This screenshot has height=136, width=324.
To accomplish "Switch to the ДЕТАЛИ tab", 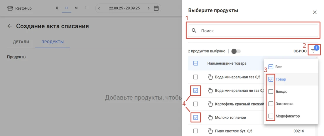I will tap(21, 42).
